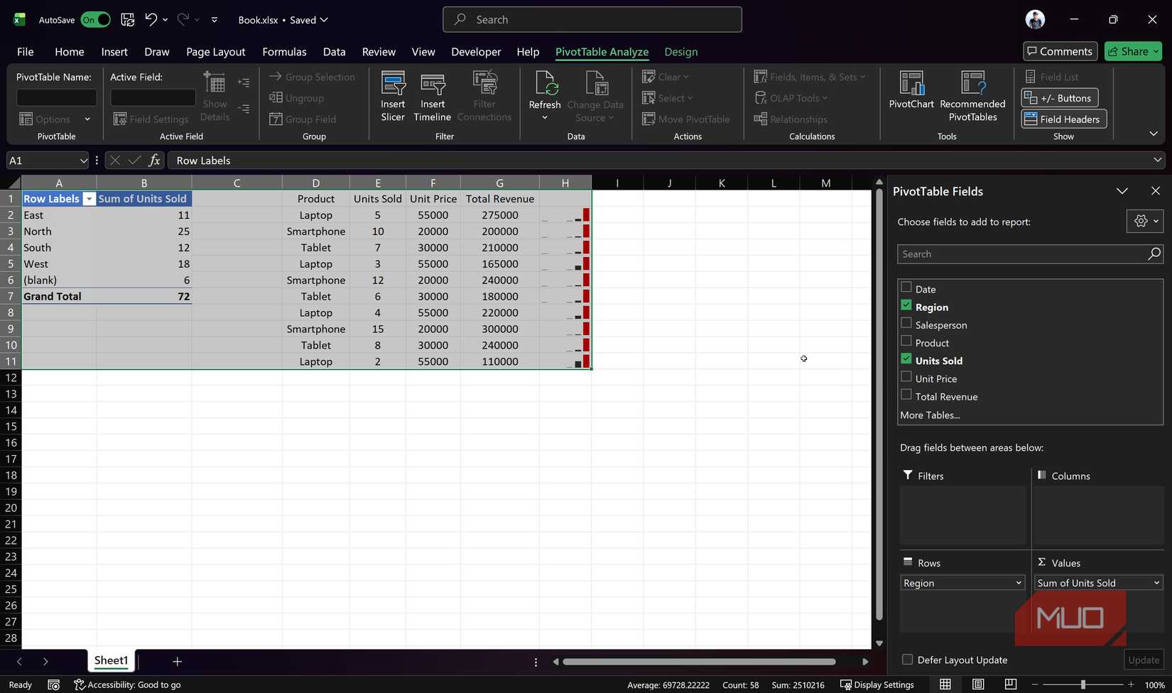This screenshot has height=693, width=1172.
Task: Open the Row Labels filter dropdown
Action: [89, 199]
